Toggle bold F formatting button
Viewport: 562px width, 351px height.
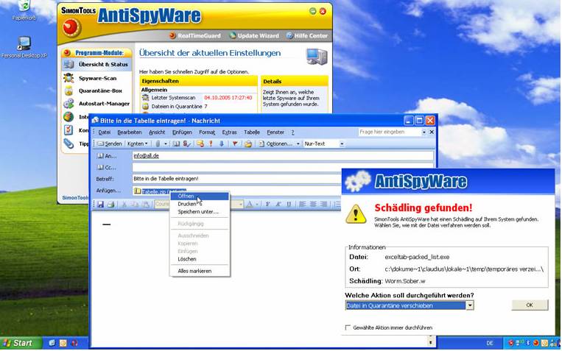(267, 204)
